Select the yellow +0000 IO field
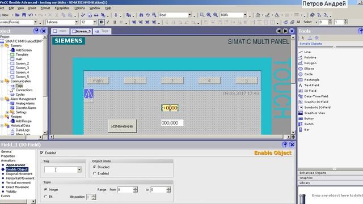Screen dimensions: 363x204 click(170, 108)
